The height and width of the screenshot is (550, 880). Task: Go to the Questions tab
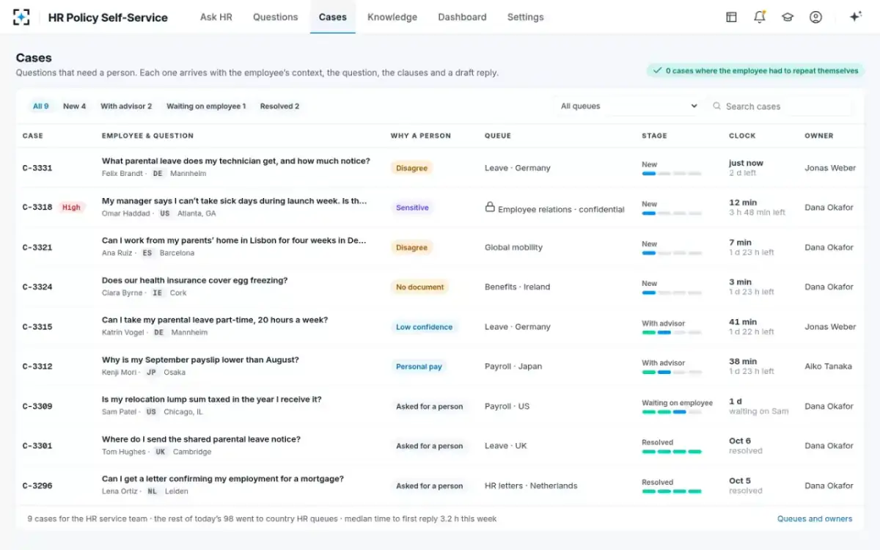click(x=276, y=17)
